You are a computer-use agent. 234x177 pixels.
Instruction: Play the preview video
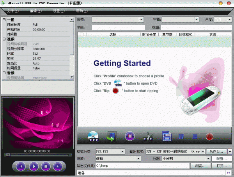point(34,166)
